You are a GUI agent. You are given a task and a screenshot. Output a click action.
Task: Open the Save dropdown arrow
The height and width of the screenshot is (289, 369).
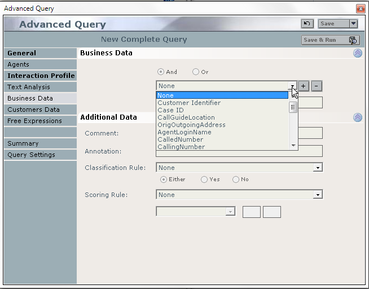click(x=353, y=24)
